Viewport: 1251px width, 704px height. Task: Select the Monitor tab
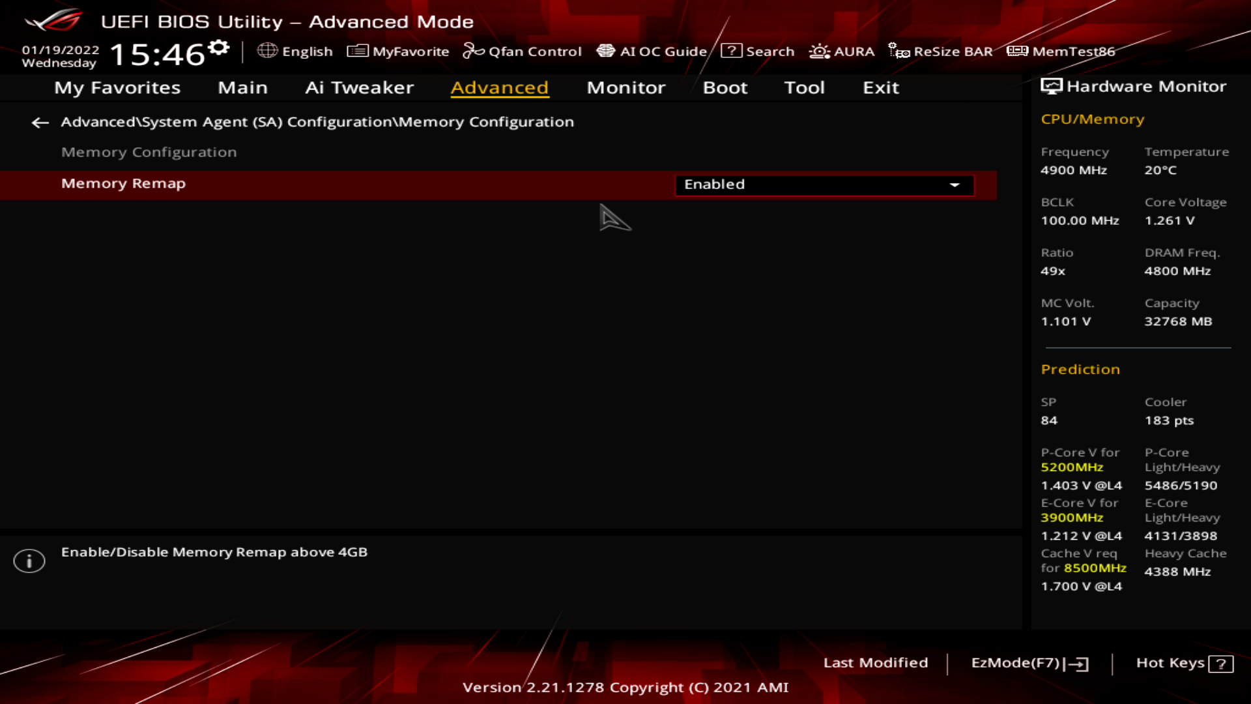(625, 87)
